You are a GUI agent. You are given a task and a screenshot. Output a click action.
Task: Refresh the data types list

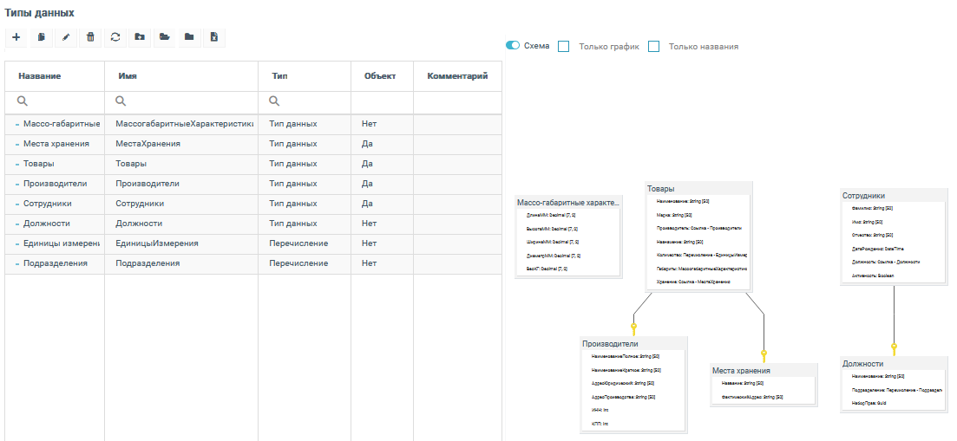click(115, 37)
